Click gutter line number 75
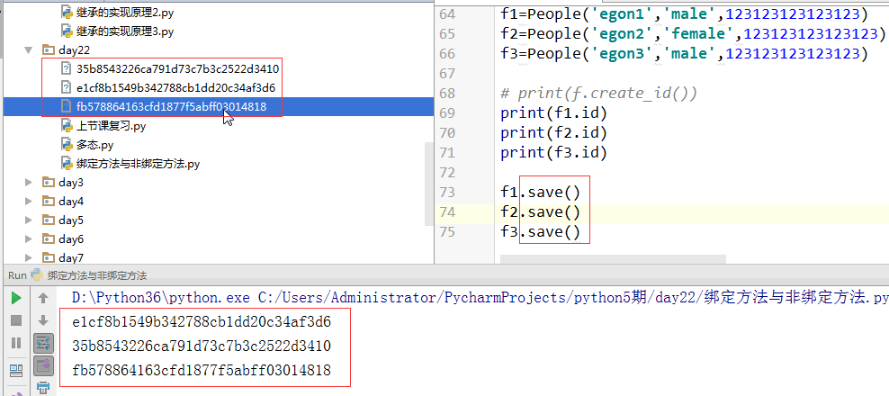The height and width of the screenshot is (396, 889). point(447,232)
